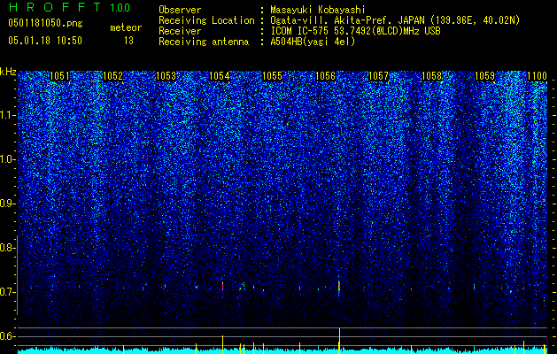Click the 1056 time axis label
557x354 pixels.
(x=325, y=76)
